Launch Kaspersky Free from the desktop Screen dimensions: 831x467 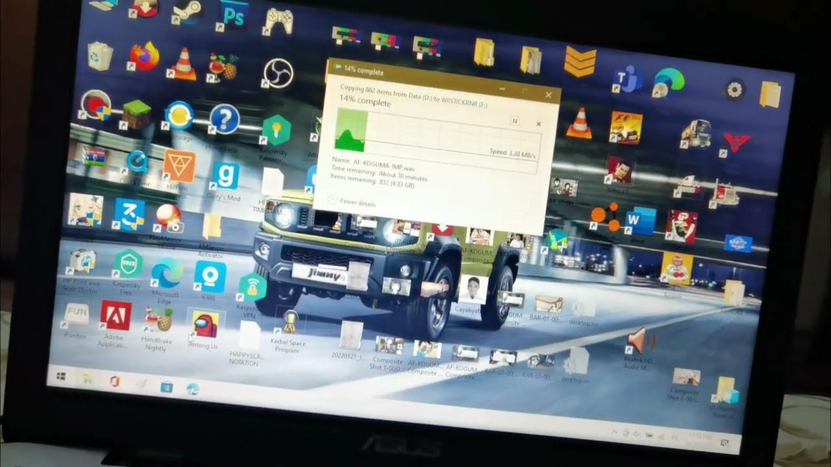tap(127, 263)
